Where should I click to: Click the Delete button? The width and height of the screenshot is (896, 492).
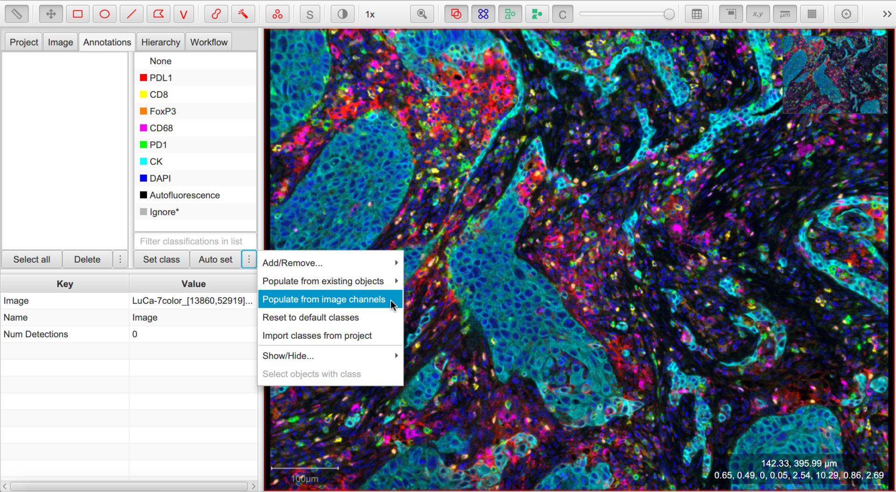[x=87, y=260]
